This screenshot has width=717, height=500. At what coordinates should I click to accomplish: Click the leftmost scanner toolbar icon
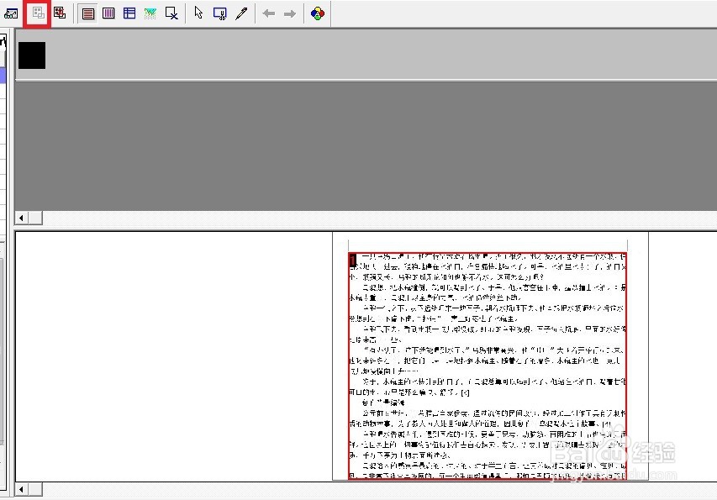(11, 13)
